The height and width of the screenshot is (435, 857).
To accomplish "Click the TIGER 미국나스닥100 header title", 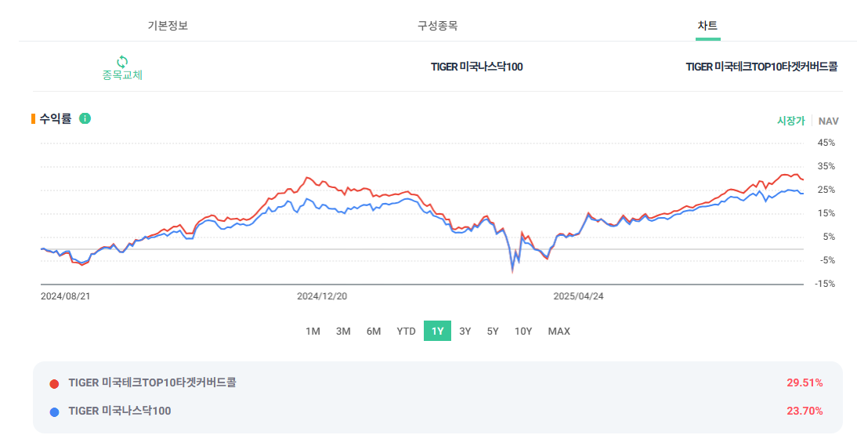I will pos(476,67).
